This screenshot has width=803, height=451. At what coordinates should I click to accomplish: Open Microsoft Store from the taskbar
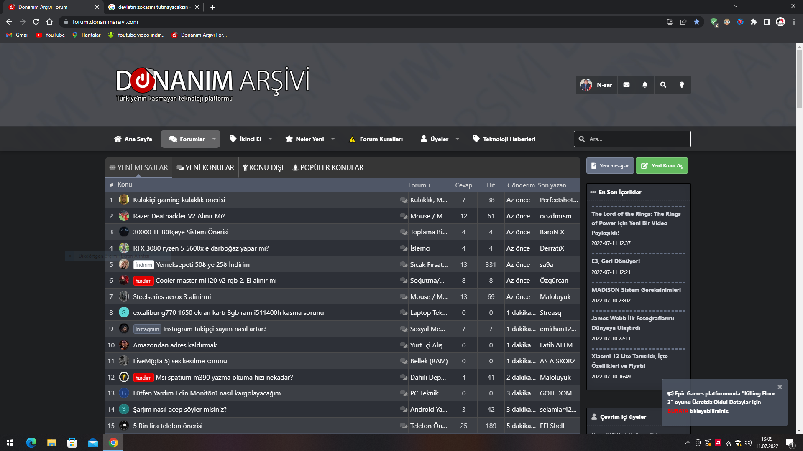point(72,443)
